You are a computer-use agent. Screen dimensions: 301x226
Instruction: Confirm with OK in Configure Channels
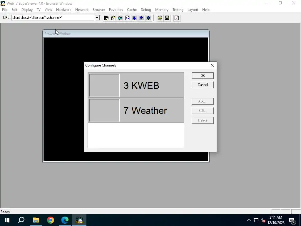203,76
